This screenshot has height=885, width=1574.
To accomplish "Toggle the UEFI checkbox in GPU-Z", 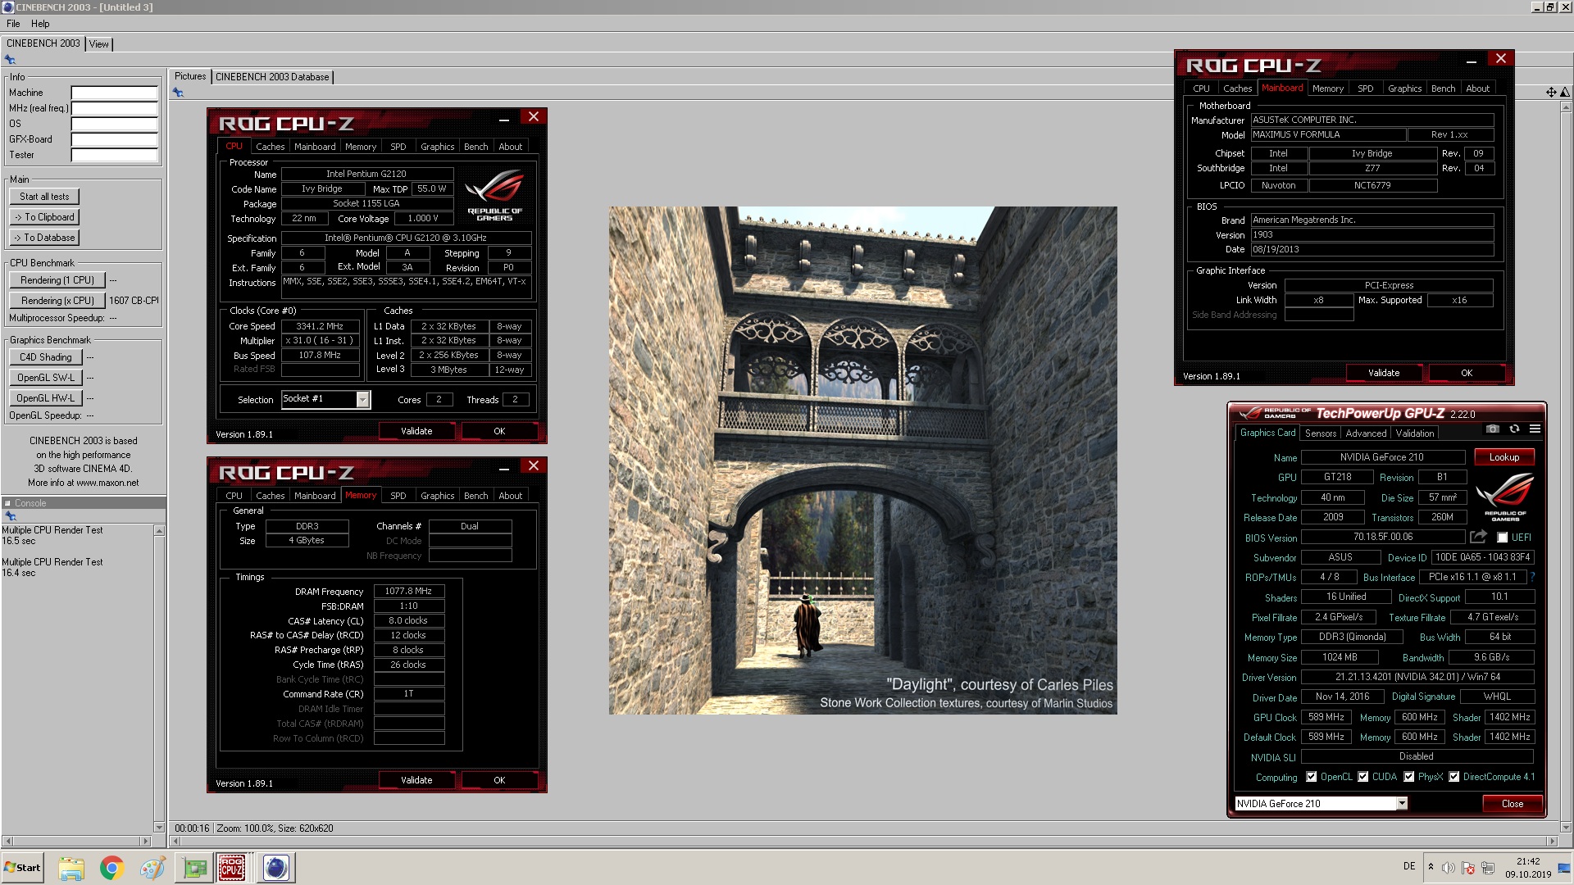I will point(1502,538).
